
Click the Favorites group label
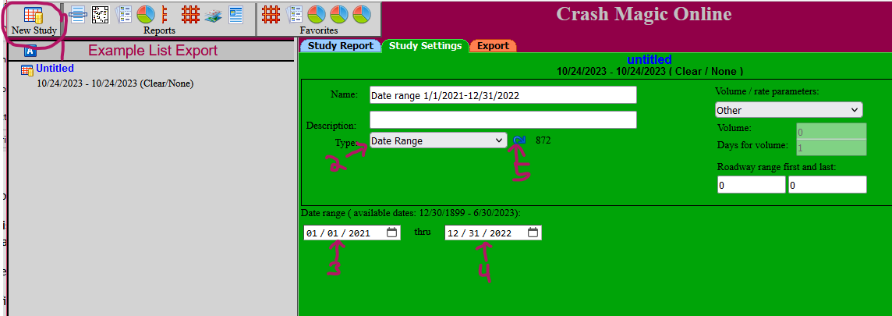coord(319,30)
